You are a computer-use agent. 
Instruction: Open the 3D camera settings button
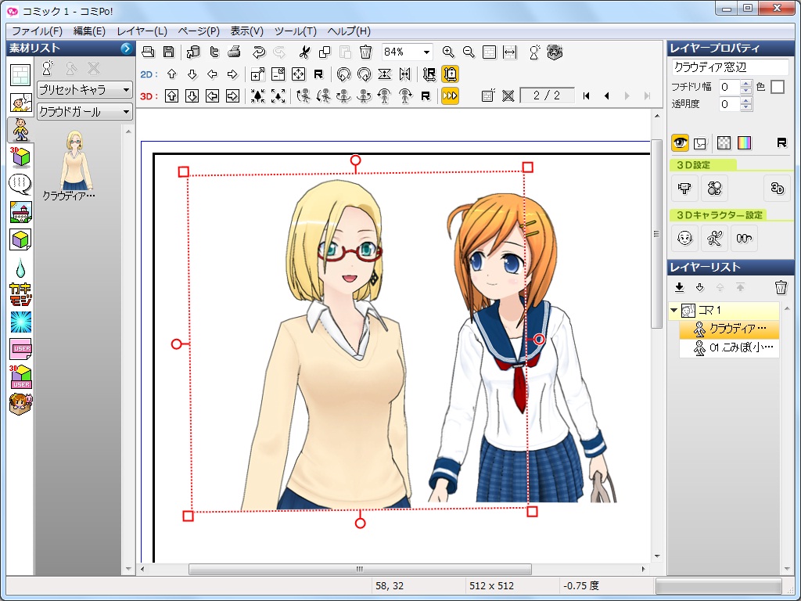point(684,188)
